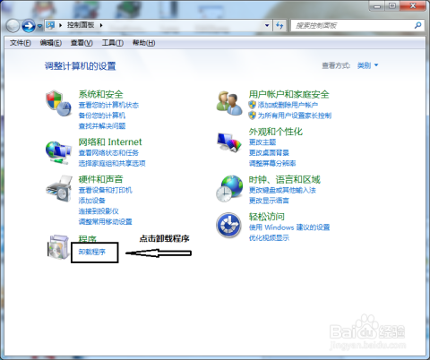Click the 更改桌面背景 link
This screenshot has width=430, height=360.
(x=269, y=152)
